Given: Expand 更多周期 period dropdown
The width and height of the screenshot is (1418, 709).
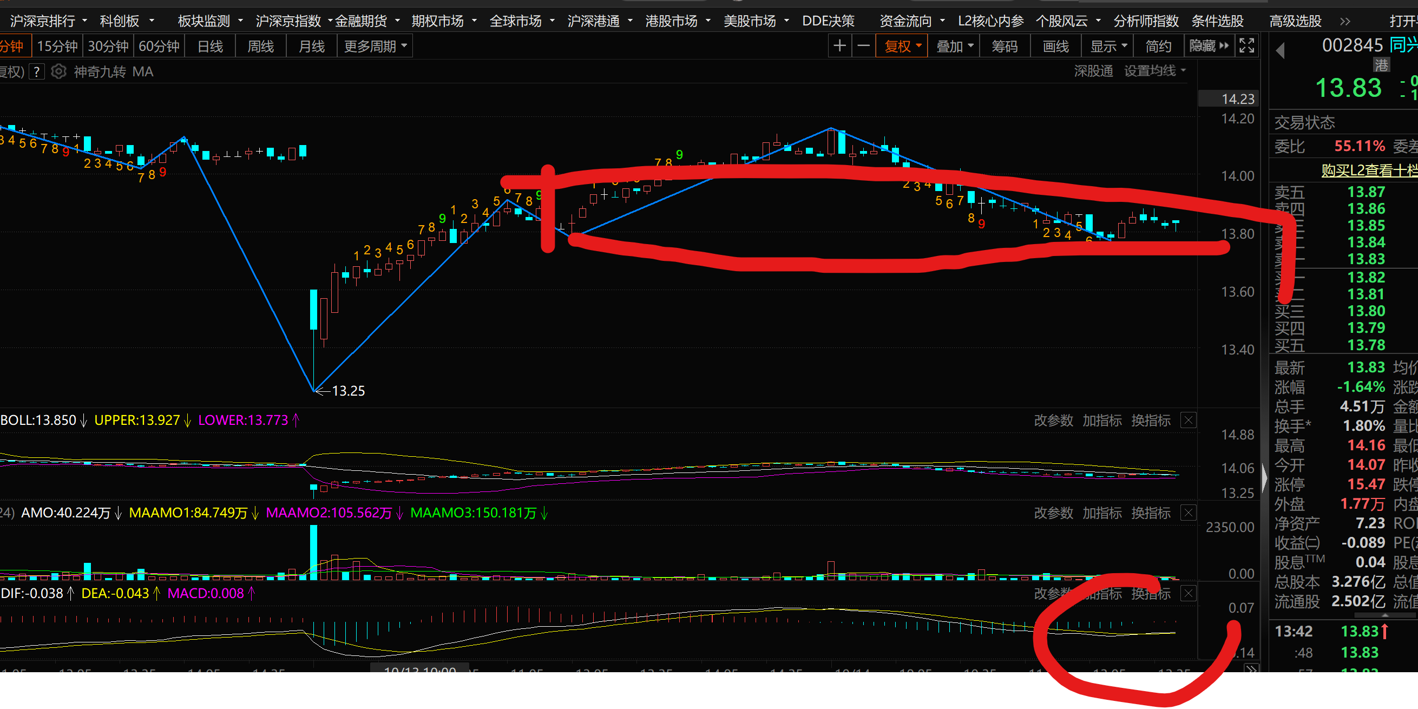Looking at the screenshot, I should (x=375, y=46).
